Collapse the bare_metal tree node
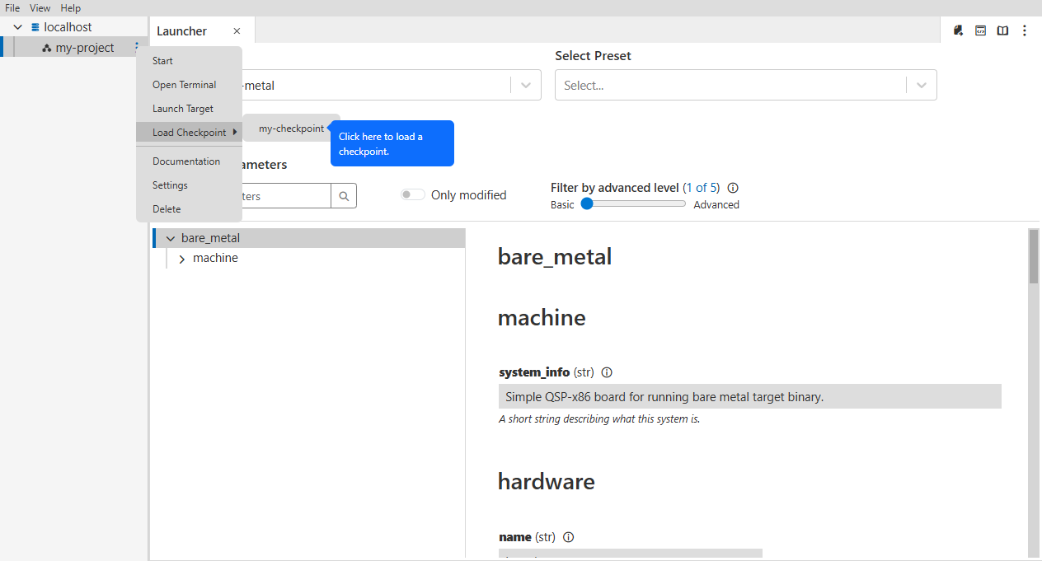 click(x=171, y=238)
